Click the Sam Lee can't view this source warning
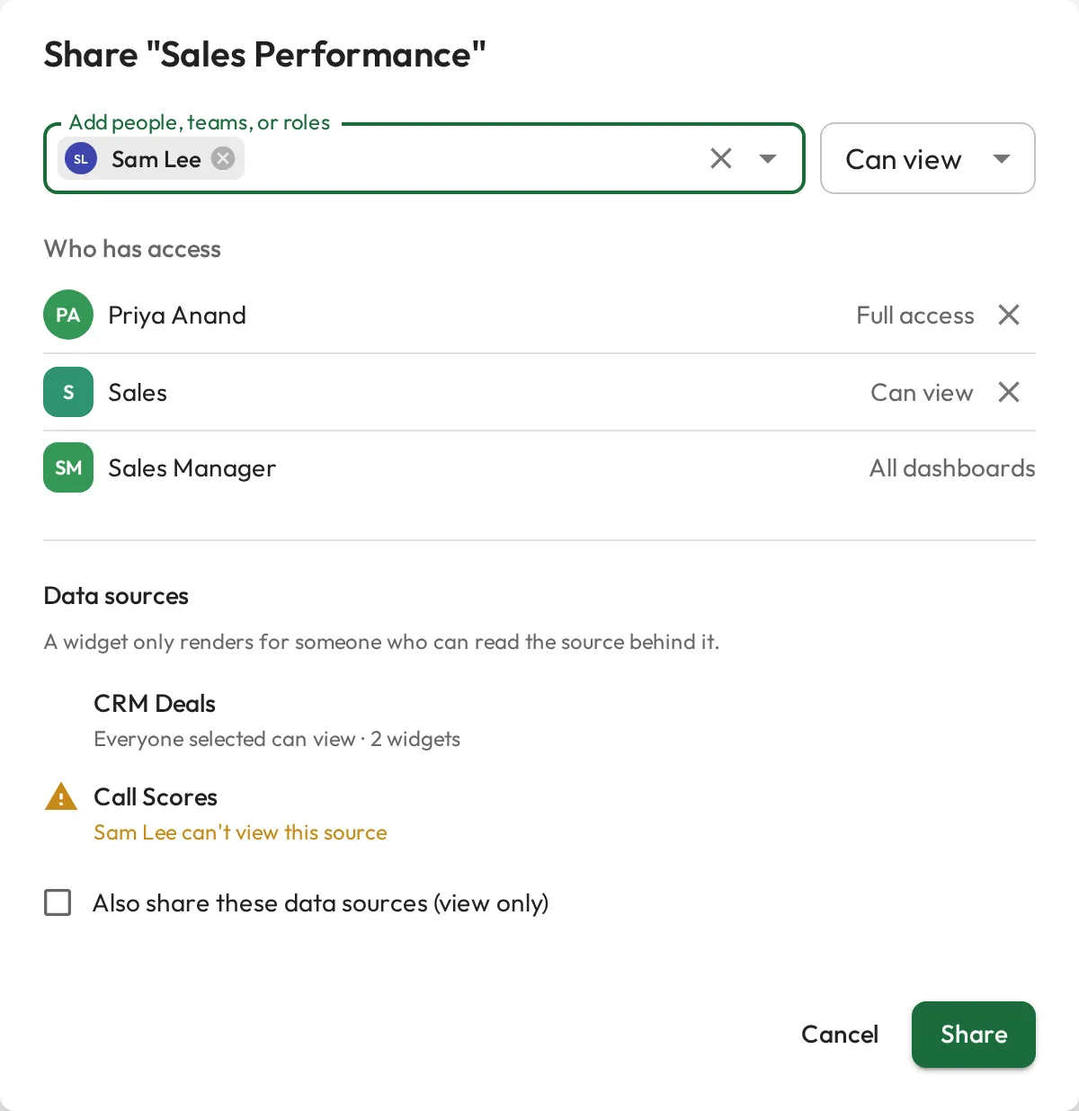The width and height of the screenshot is (1079, 1111). [x=240, y=832]
